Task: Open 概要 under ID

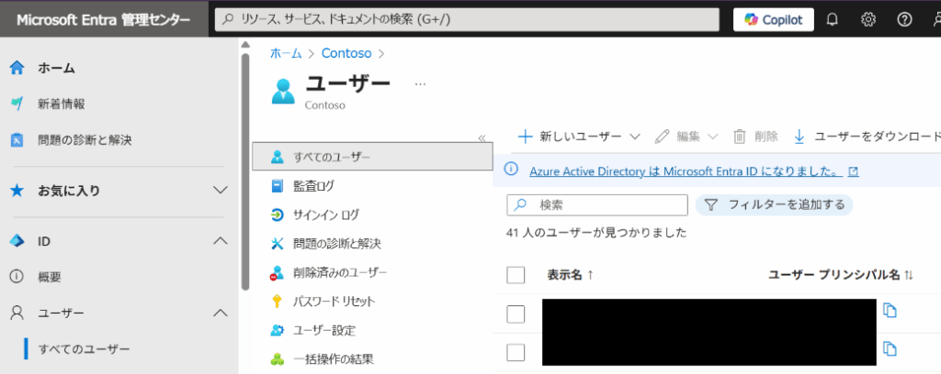Action: (x=50, y=277)
